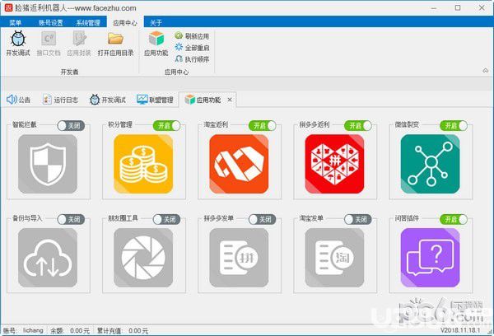Open the 积分管理 gold coins tile

143,164
